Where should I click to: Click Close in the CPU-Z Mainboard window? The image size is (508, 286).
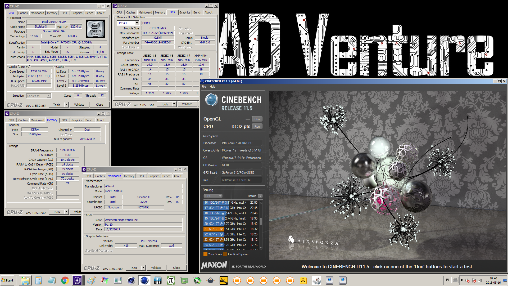(x=176, y=268)
